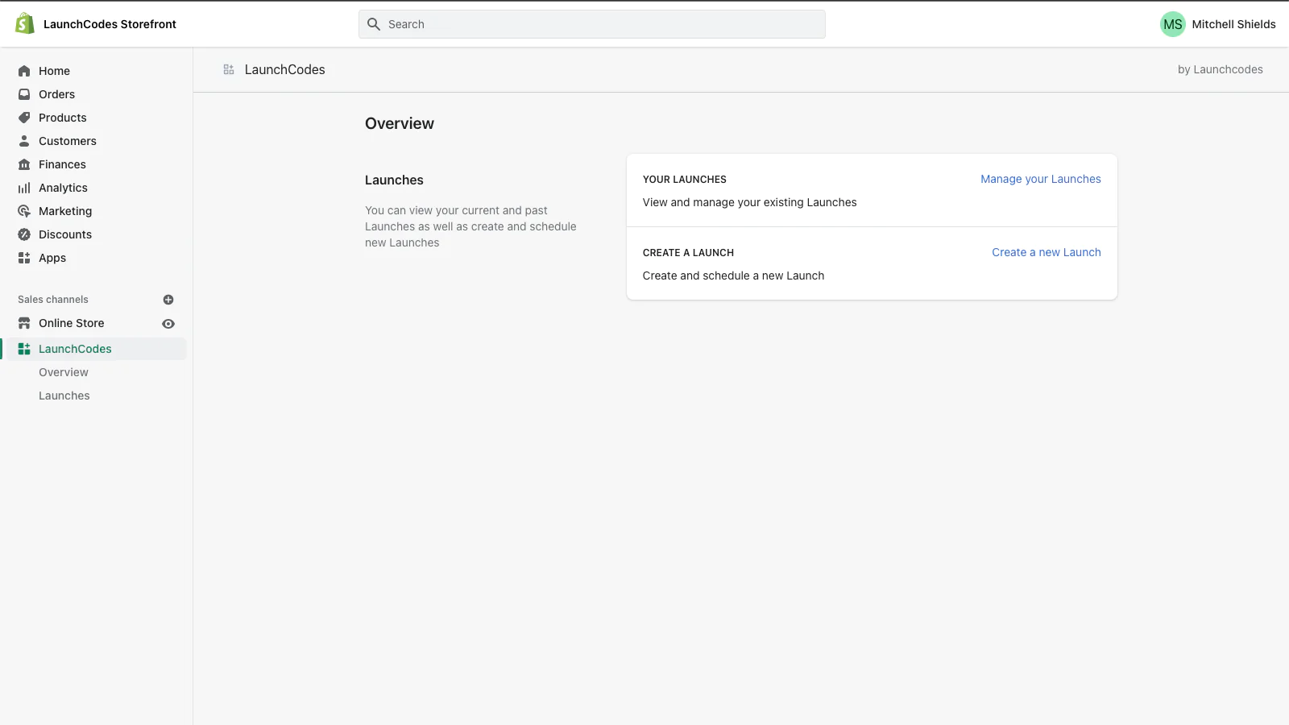Click the Overview page heading
The image size is (1289, 725).
pyautogui.click(x=400, y=123)
